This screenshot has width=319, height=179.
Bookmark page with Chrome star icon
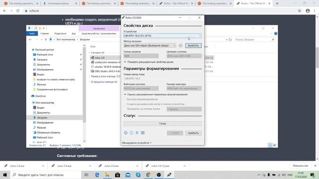300,11
